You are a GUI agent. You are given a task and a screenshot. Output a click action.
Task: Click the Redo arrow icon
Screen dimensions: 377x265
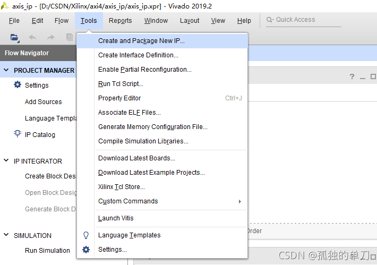click(51, 37)
